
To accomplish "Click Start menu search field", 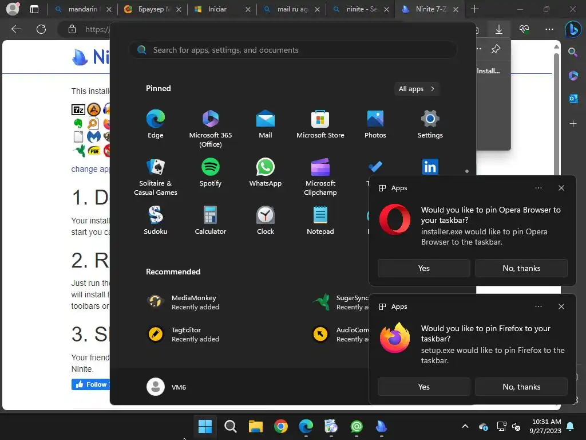I will click(293, 50).
